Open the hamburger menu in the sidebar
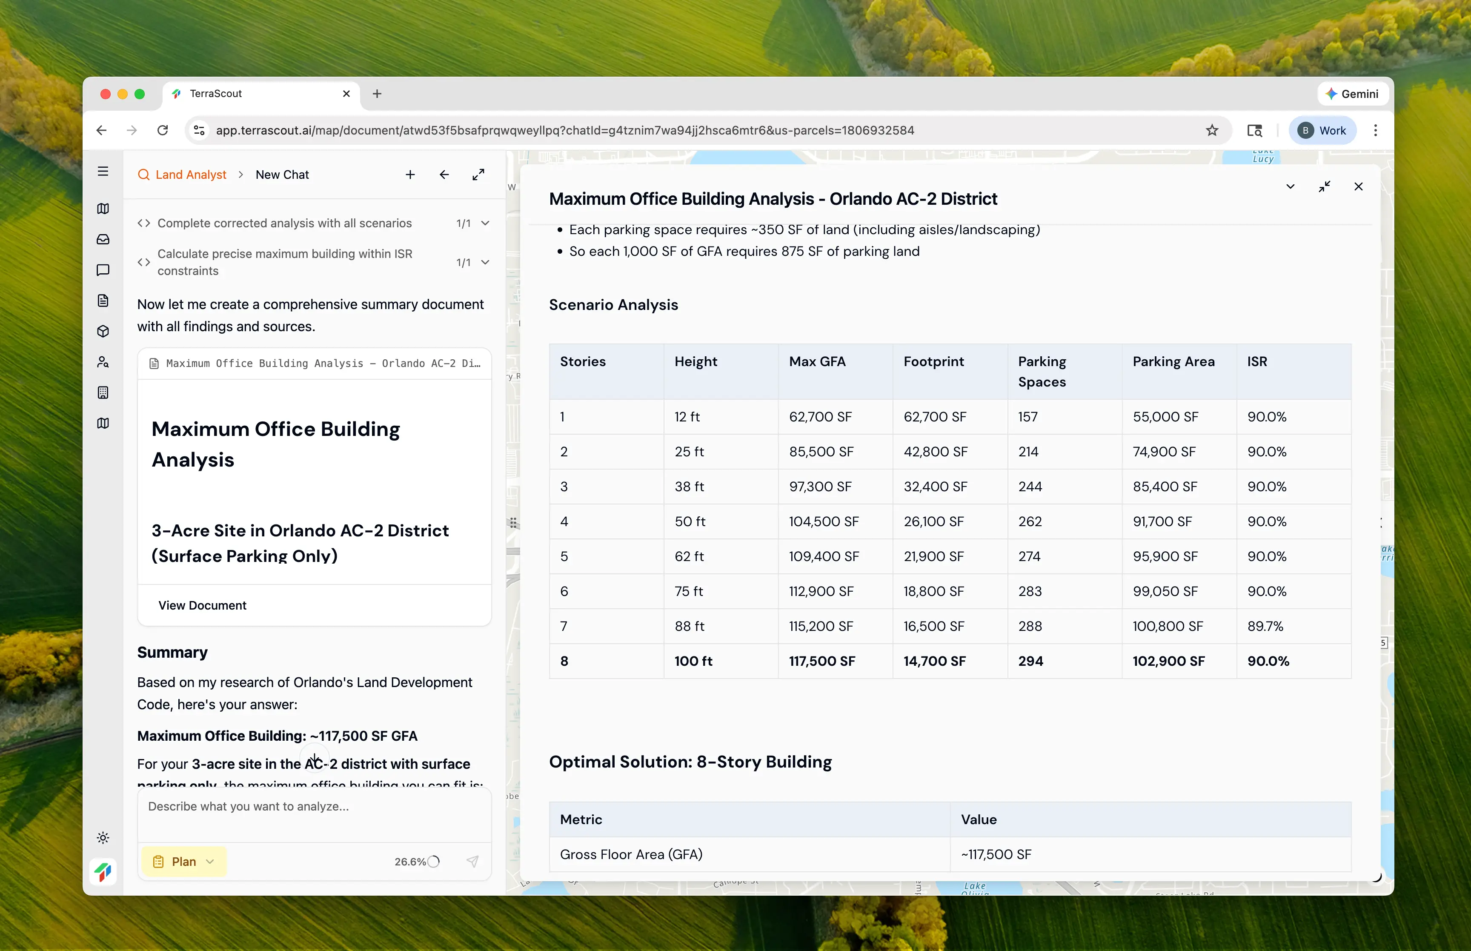The width and height of the screenshot is (1471, 951). tap(103, 172)
